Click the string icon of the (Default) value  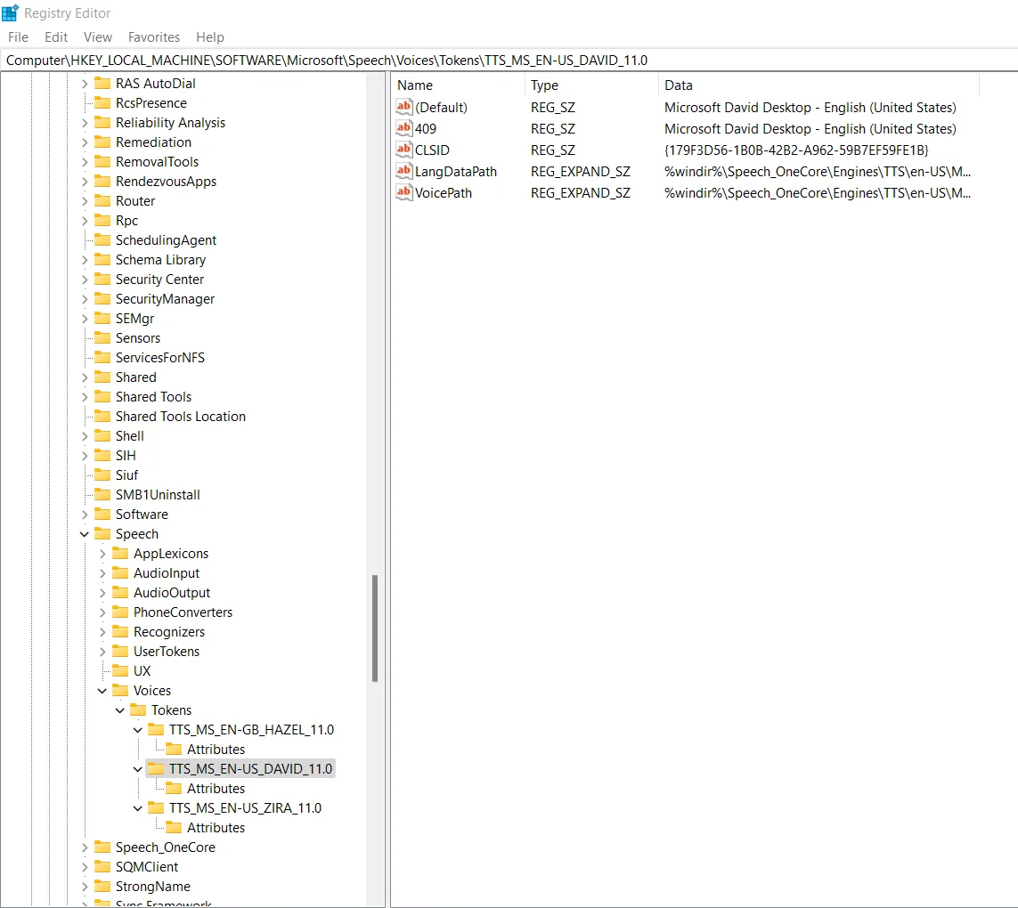click(403, 107)
